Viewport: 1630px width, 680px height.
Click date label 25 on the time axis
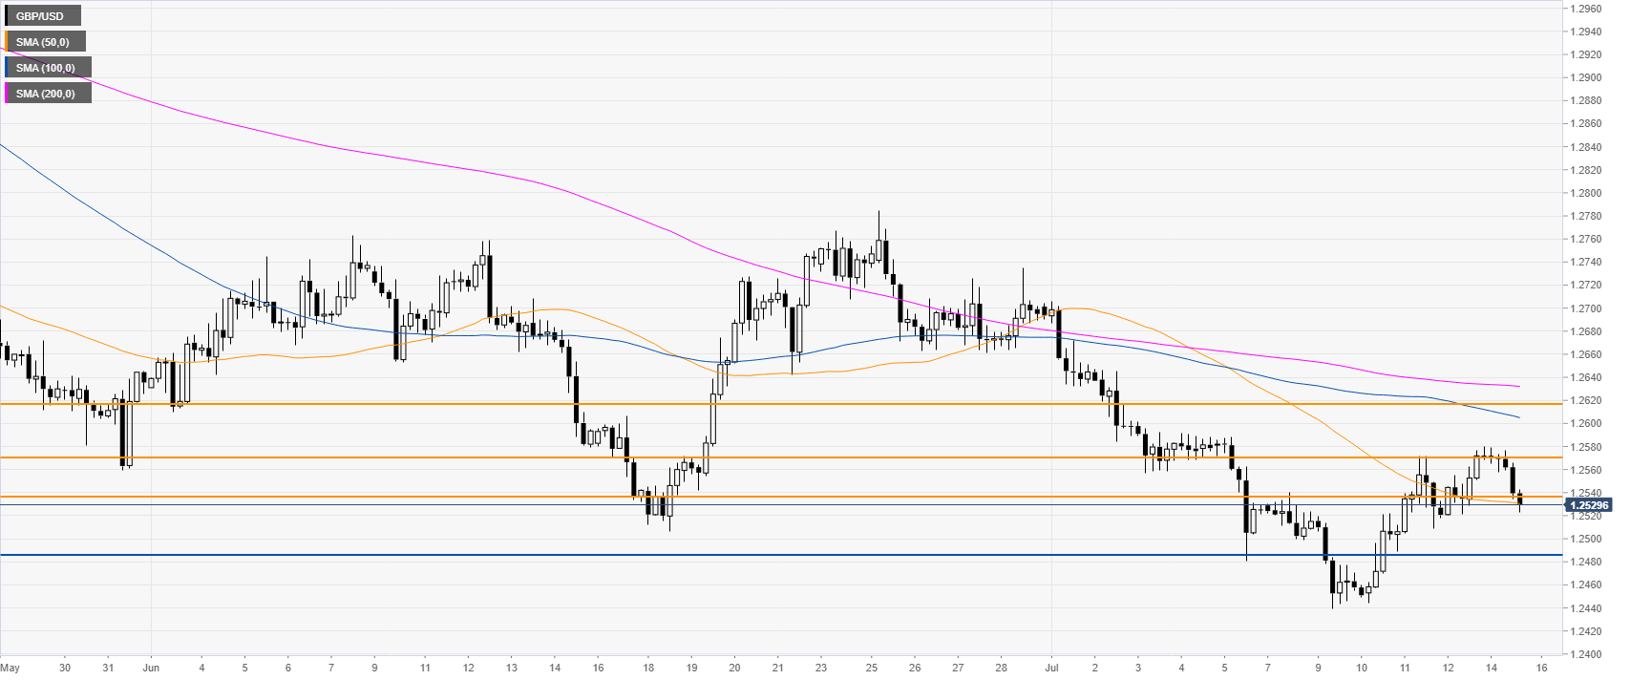click(x=872, y=667)
